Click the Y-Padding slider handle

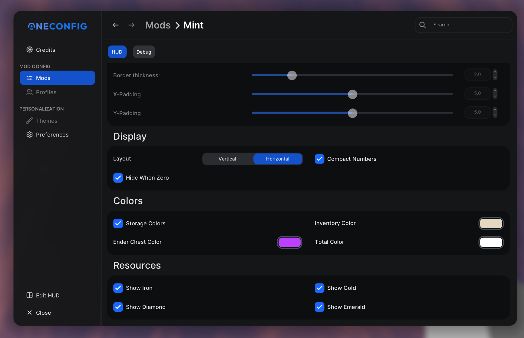coord(352,113)
